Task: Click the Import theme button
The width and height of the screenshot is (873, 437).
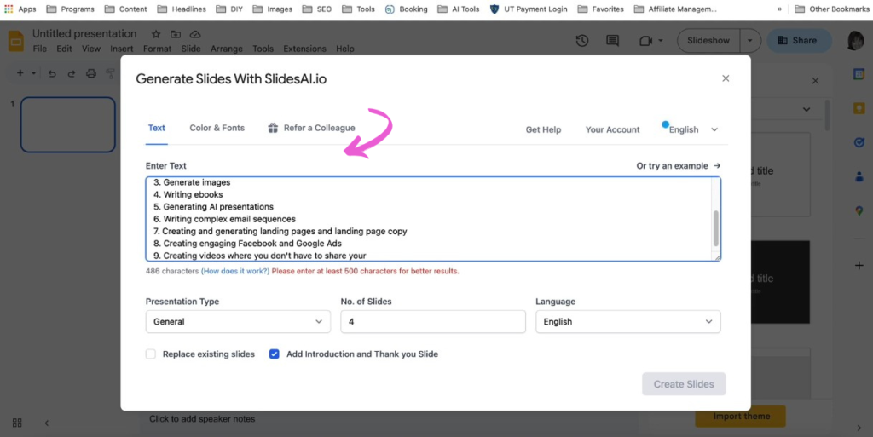Action: (741, 417)
